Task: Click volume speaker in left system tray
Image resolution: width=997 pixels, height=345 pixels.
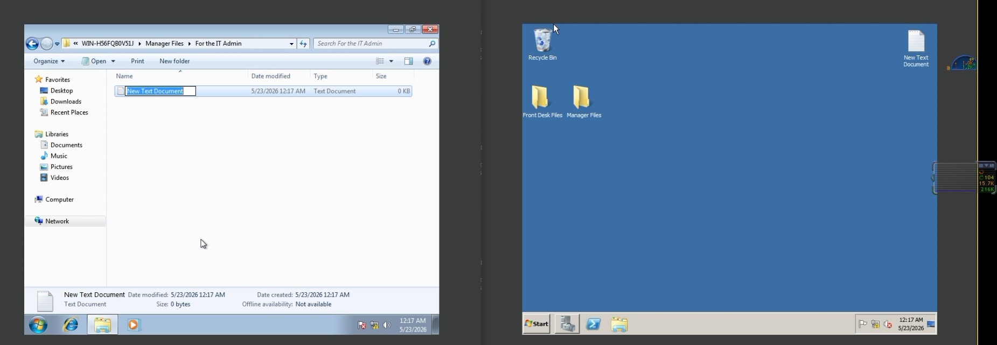Action: pyautogui.click(x=386, y=325)
